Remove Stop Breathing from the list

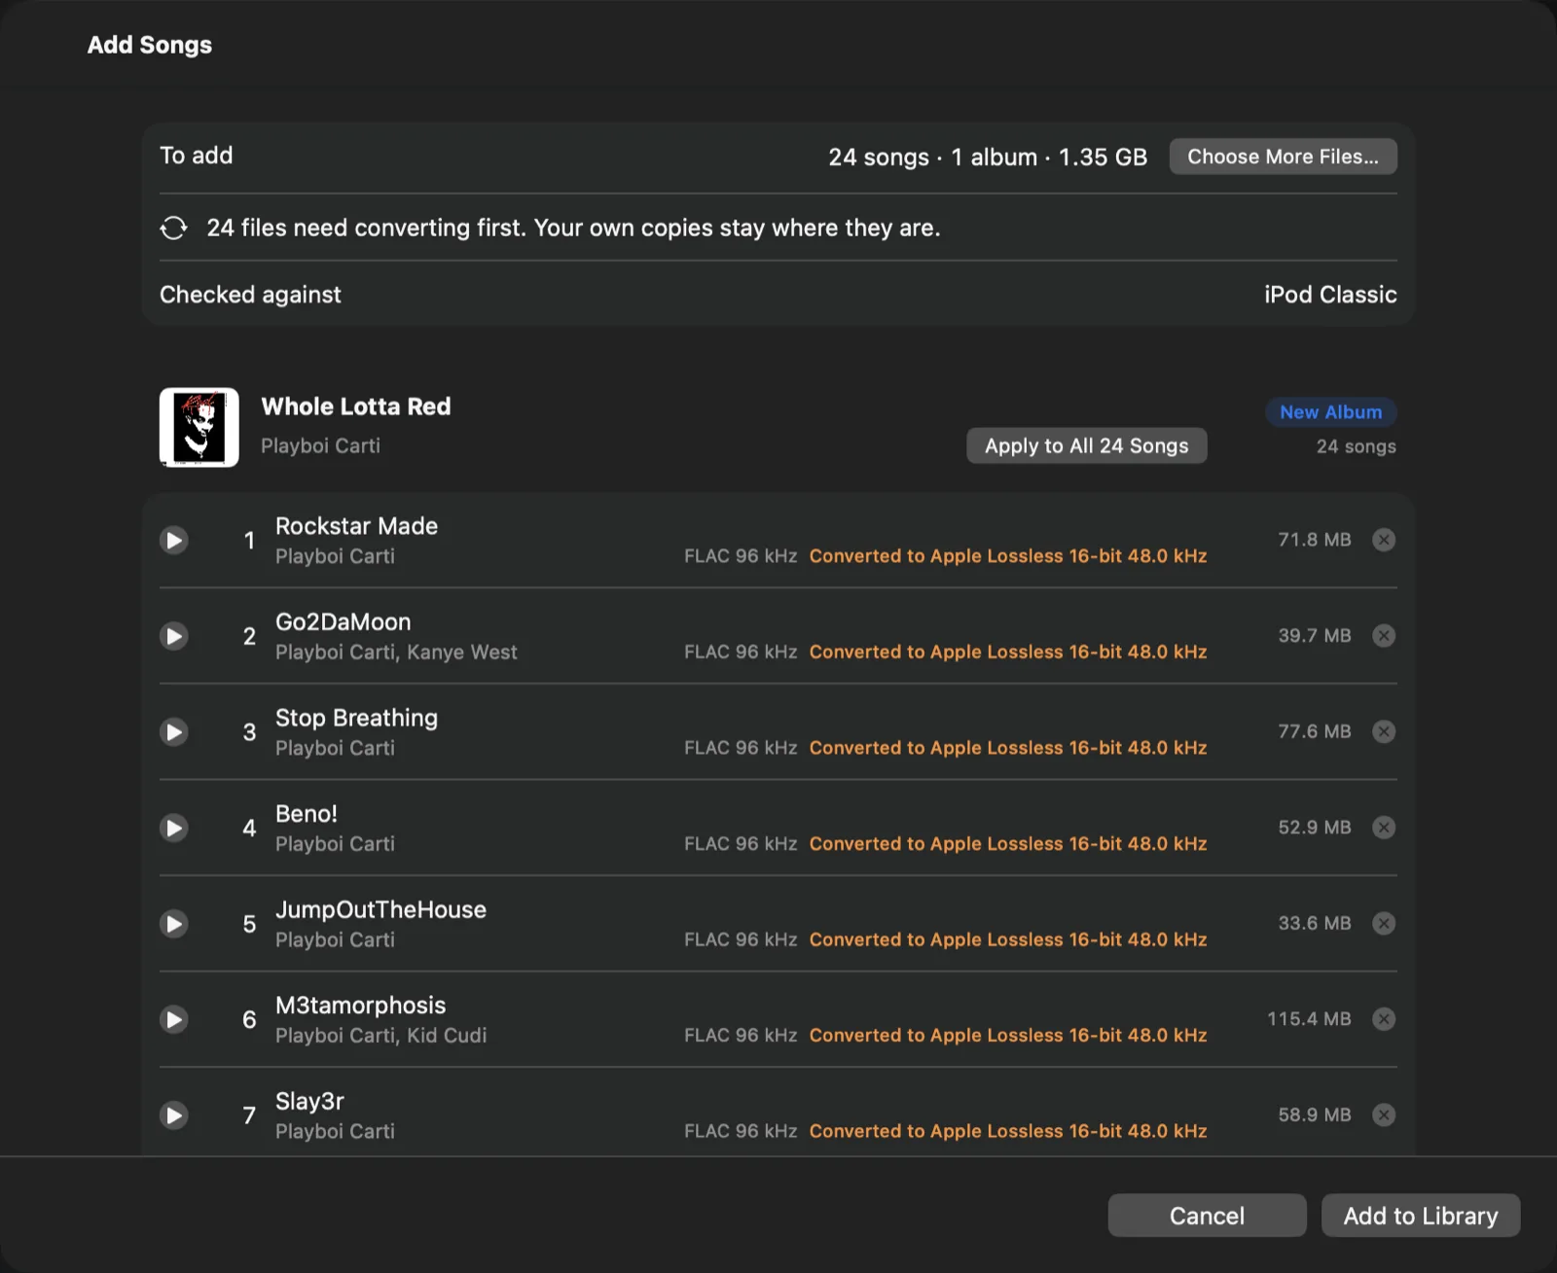(x=1384, y=731)
